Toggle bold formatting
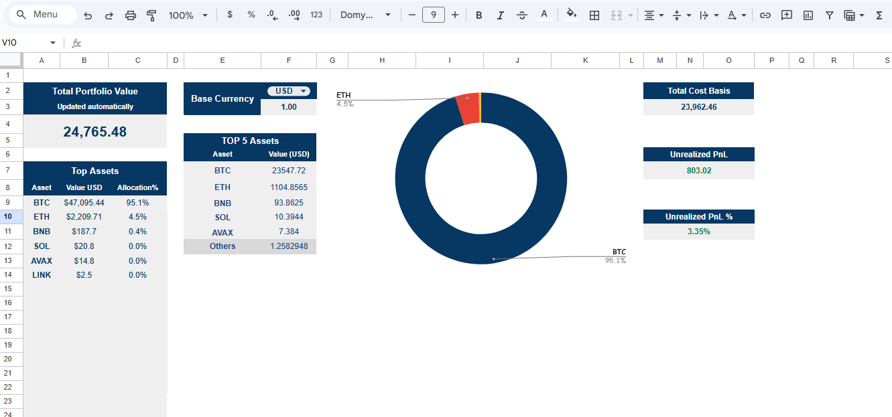Viewport: 892px width, 417px height. click(x=479, y=14)
